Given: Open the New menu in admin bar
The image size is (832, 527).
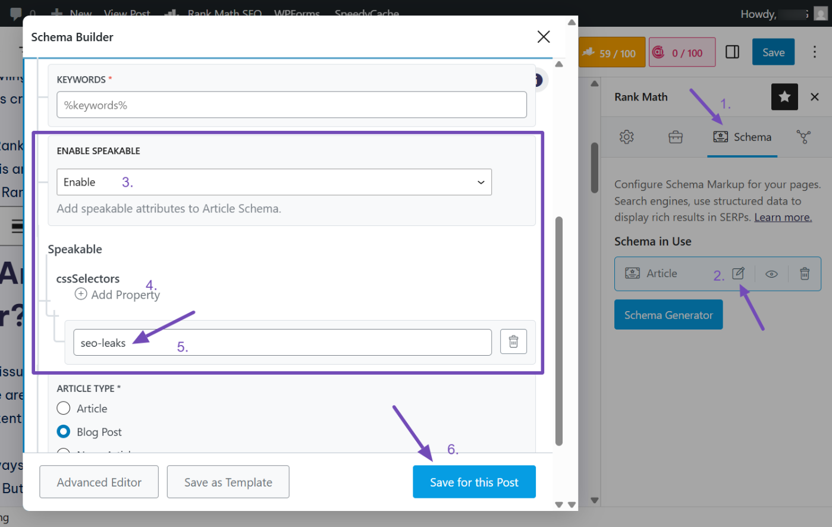Looking at the screenshot, I should pyautogui.click(x=71, y=13).
